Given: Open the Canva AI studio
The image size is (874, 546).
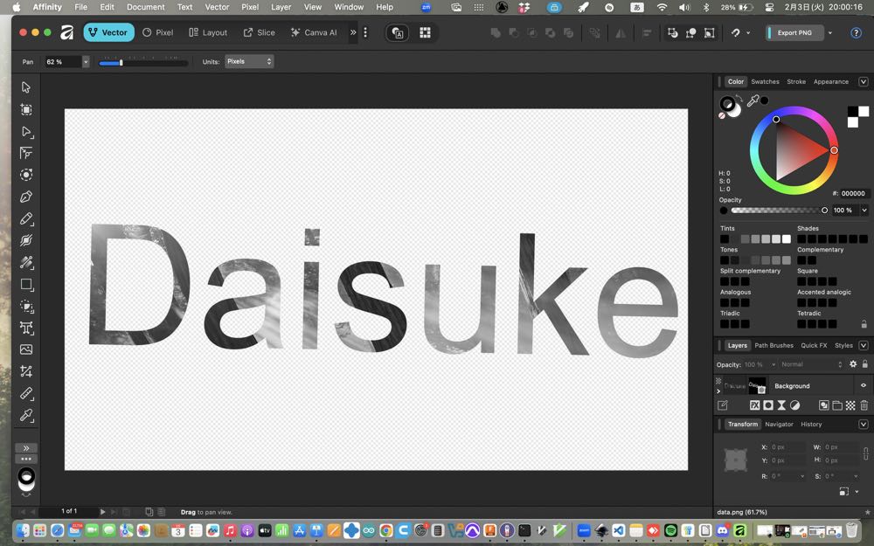Looking at the screenshot, I should point(314,32).
